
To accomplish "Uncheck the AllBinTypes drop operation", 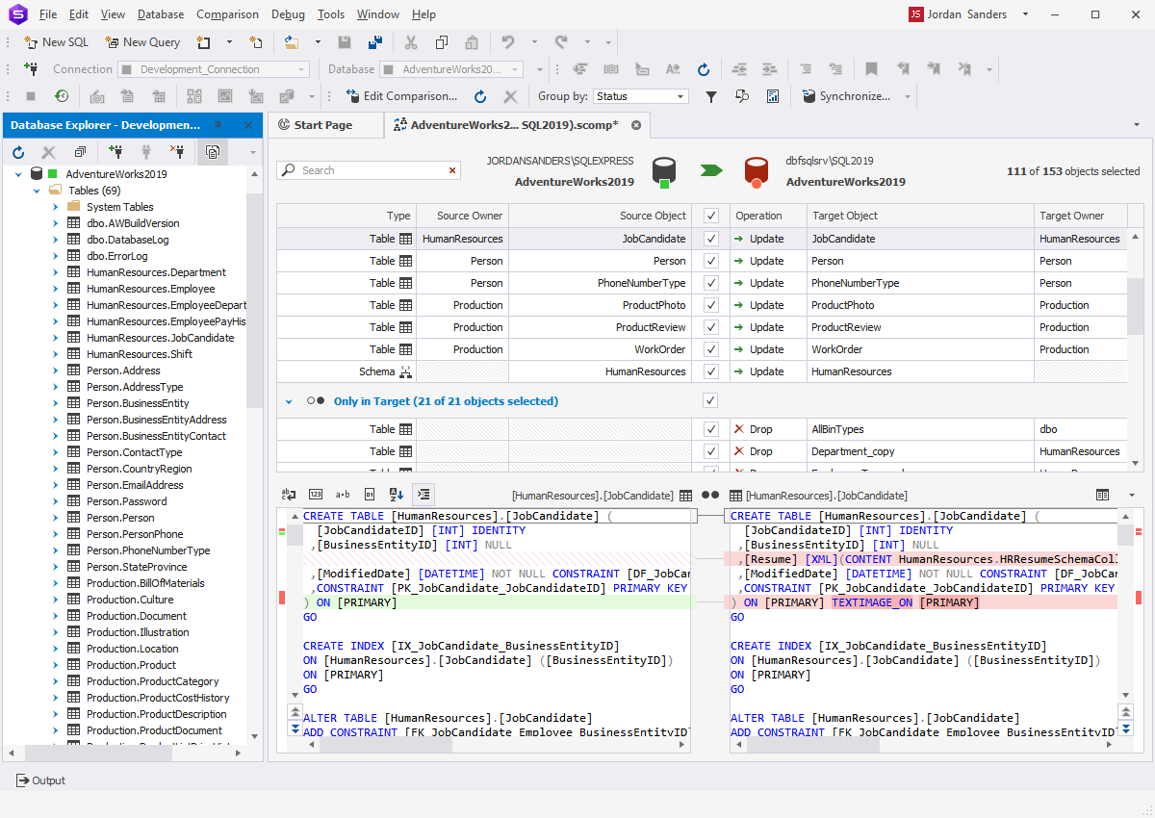I will coord(710,428).
